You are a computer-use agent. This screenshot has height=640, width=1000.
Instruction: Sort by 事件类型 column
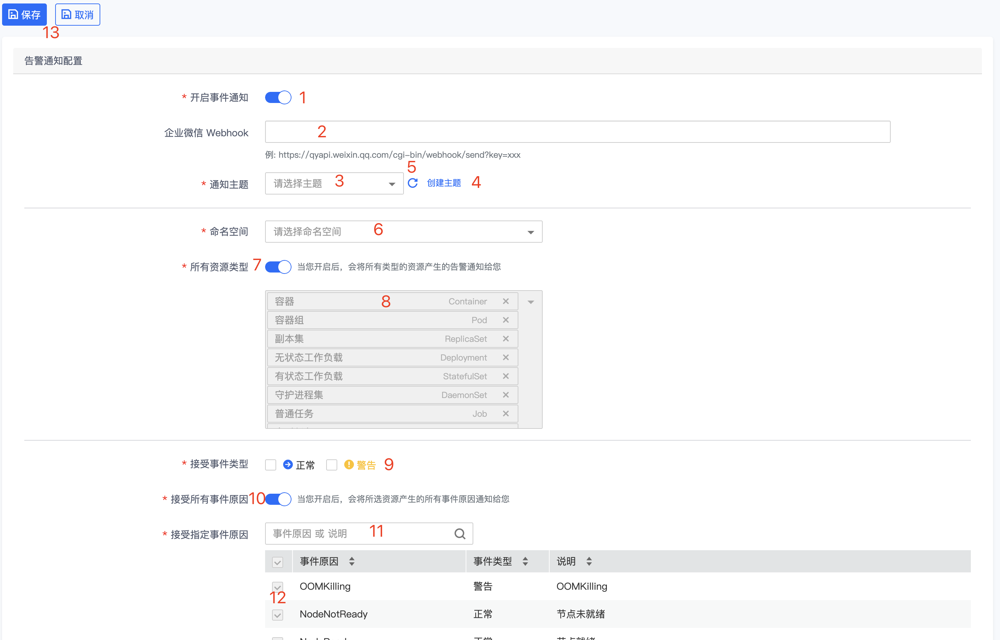(525, 561)
